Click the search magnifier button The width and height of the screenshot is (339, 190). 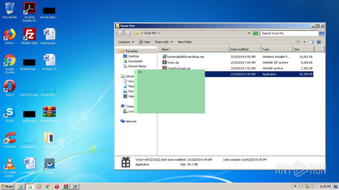[322, 33]
